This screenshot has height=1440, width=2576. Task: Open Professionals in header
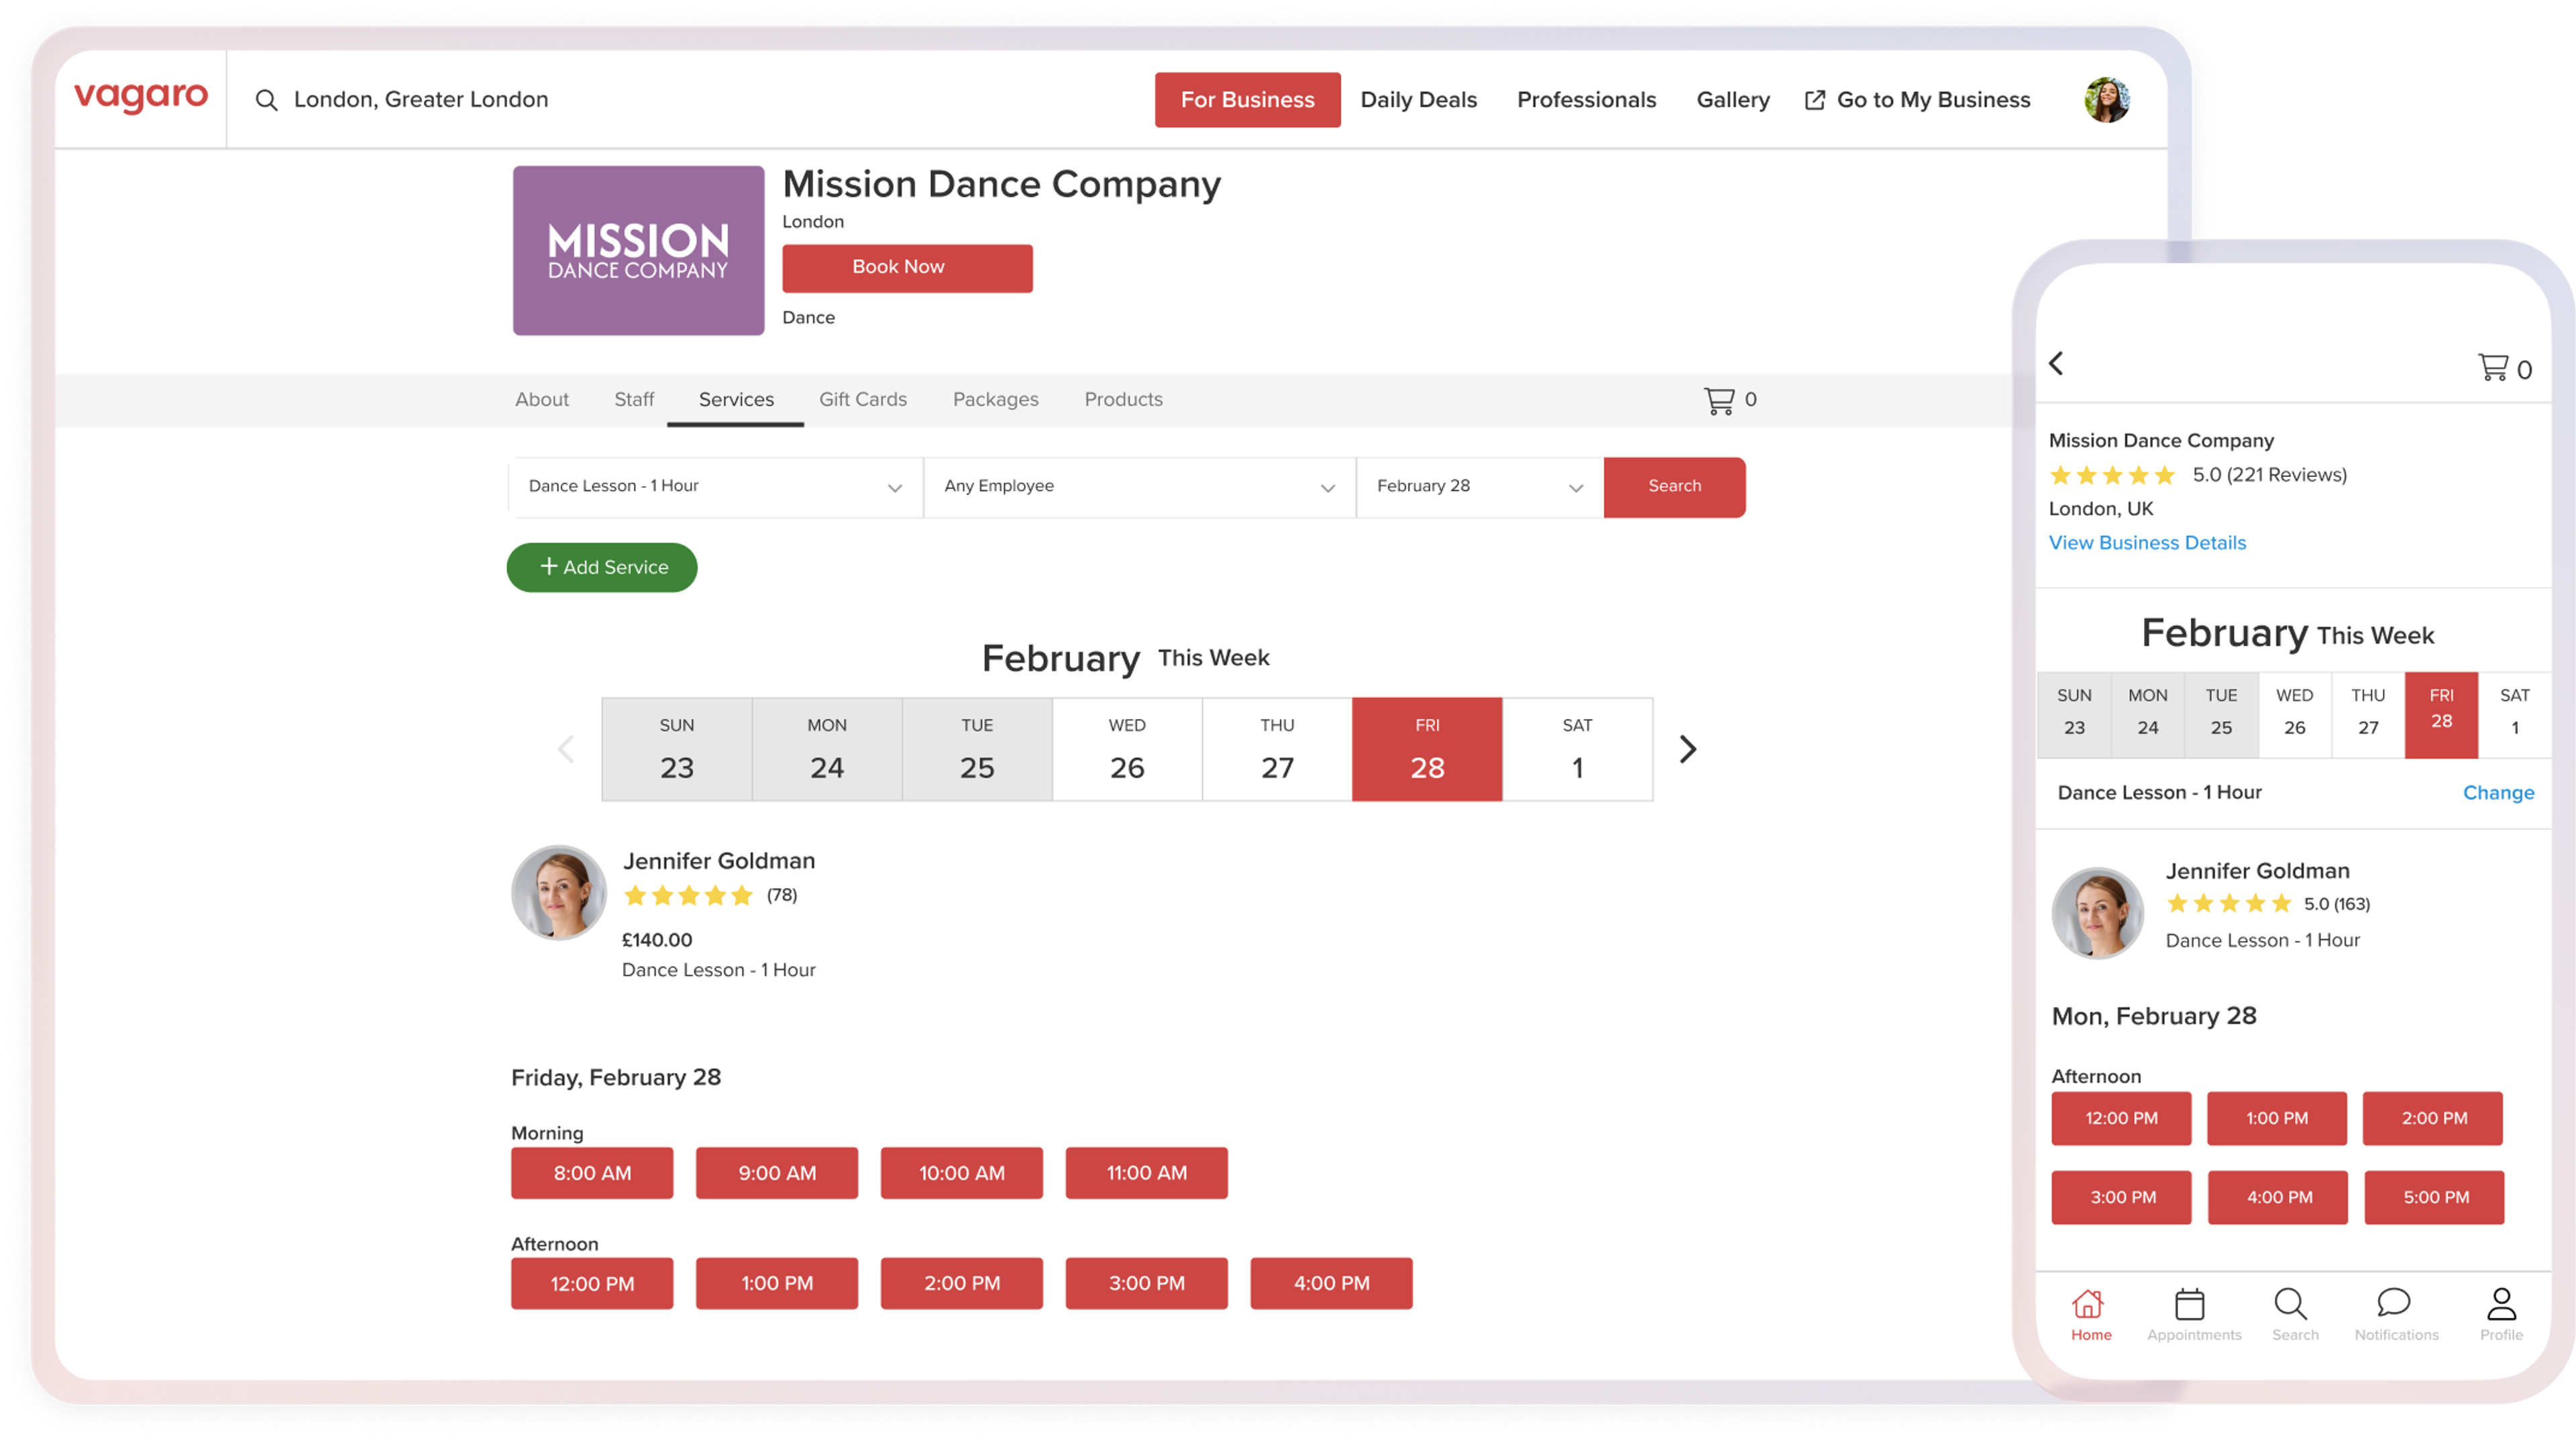[x=1587, y=100]
